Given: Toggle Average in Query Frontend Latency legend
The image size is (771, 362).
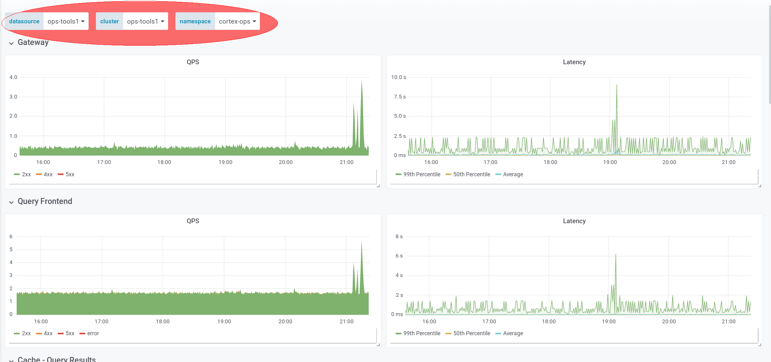Looking at the screenshot, I should [x=513, y=333].
